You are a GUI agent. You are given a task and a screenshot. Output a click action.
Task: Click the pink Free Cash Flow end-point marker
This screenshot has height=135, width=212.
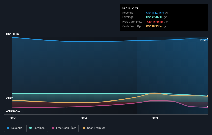point(208,107)
